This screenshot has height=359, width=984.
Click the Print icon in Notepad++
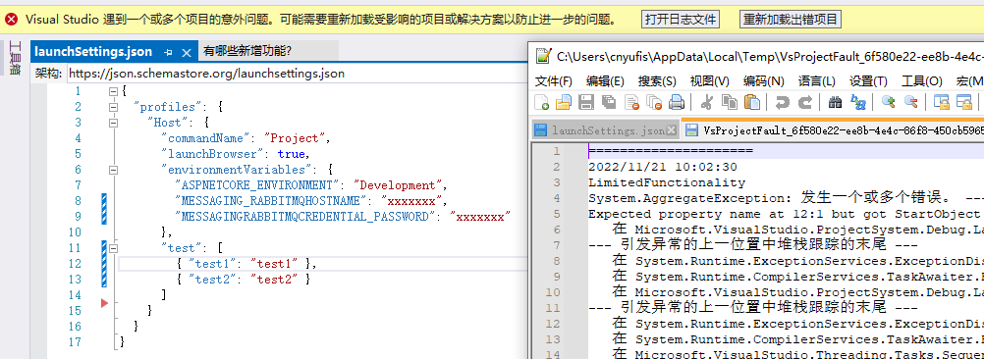pyautogui.click(x=677, y=101)
